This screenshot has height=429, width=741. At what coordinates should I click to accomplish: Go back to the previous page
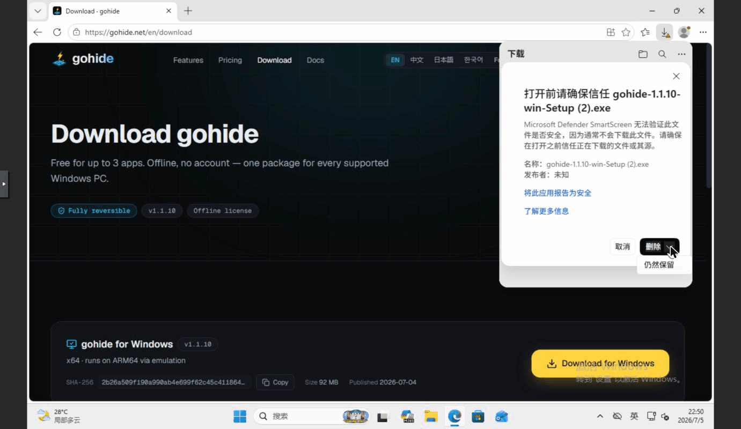coord(38,32)
